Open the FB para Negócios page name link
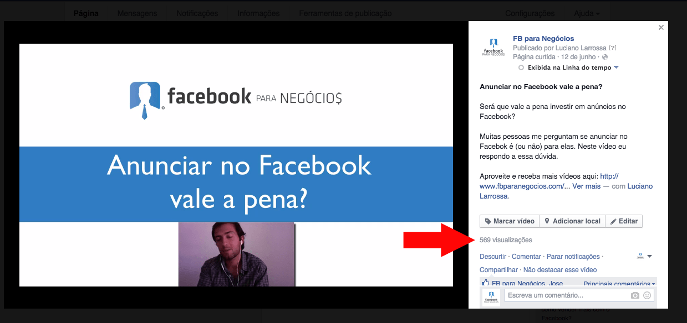 543,39
